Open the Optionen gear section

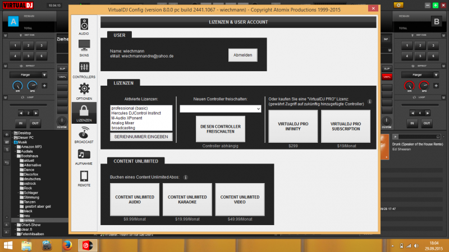(84, 91)
